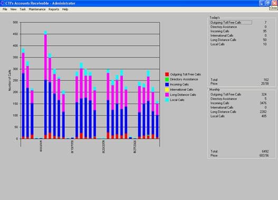This screenshot has height=200, width=278.
Task: Click the app icon in title bar
Action: click(x=2, y=3)
